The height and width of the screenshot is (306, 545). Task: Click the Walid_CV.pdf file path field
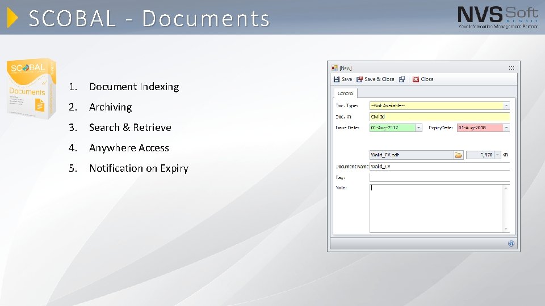[412, 155]
